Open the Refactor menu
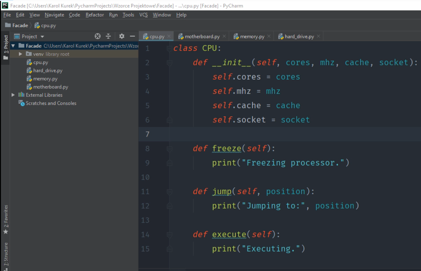Image resolution: width=421 pixels, height=271 pixels. coord(95,15)
